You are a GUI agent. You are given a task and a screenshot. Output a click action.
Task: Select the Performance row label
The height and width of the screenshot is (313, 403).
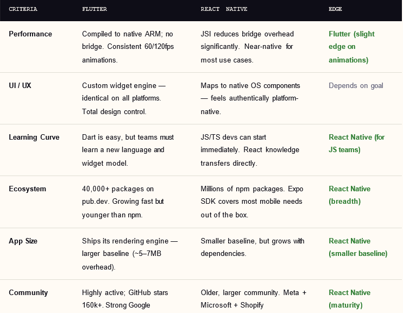tap(30, 34)
